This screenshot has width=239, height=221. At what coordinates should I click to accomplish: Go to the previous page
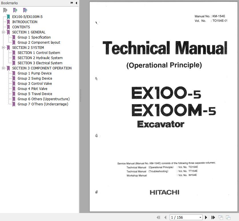[165, 217]
